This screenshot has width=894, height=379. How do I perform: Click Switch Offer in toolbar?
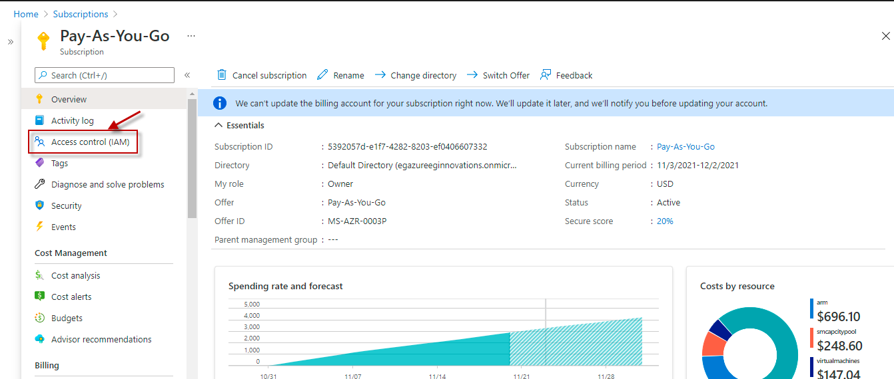pos(498,75)
